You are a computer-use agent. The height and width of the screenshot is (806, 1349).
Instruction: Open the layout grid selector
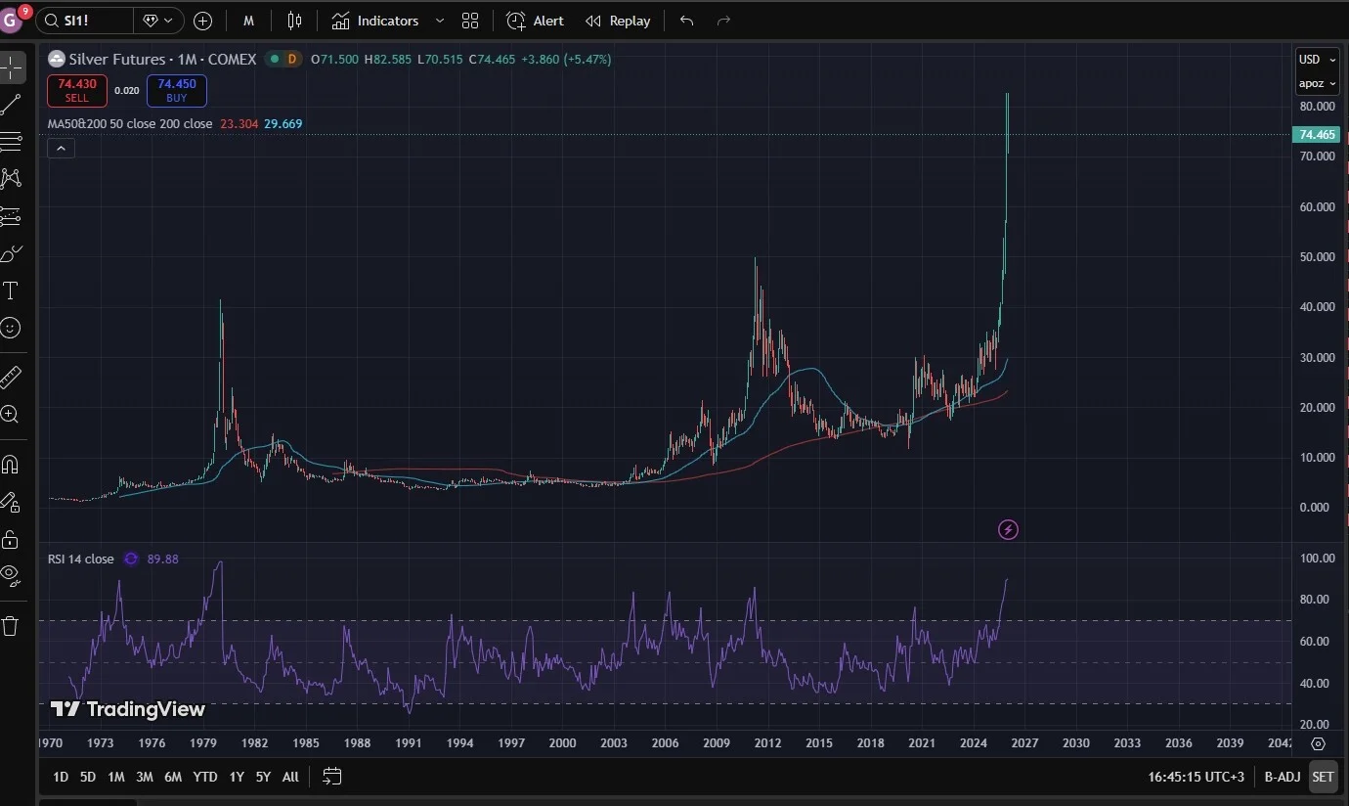470,21
